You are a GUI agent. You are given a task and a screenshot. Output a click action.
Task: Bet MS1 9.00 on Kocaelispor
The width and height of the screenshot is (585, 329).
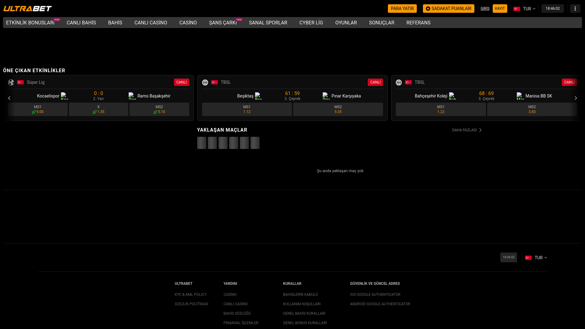pos(38,109)
